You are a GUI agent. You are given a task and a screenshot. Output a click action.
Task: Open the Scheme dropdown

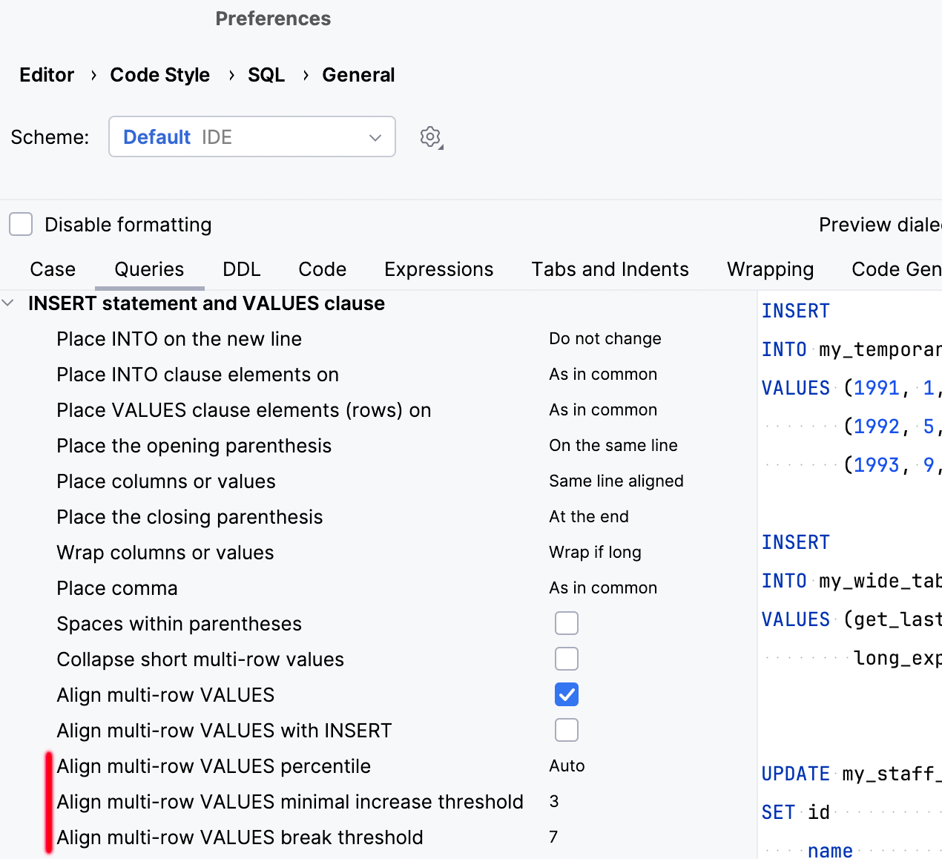point(252,137)
